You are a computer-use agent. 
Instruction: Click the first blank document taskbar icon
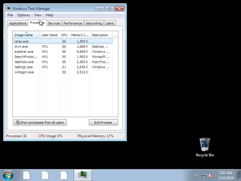[27, 175]
